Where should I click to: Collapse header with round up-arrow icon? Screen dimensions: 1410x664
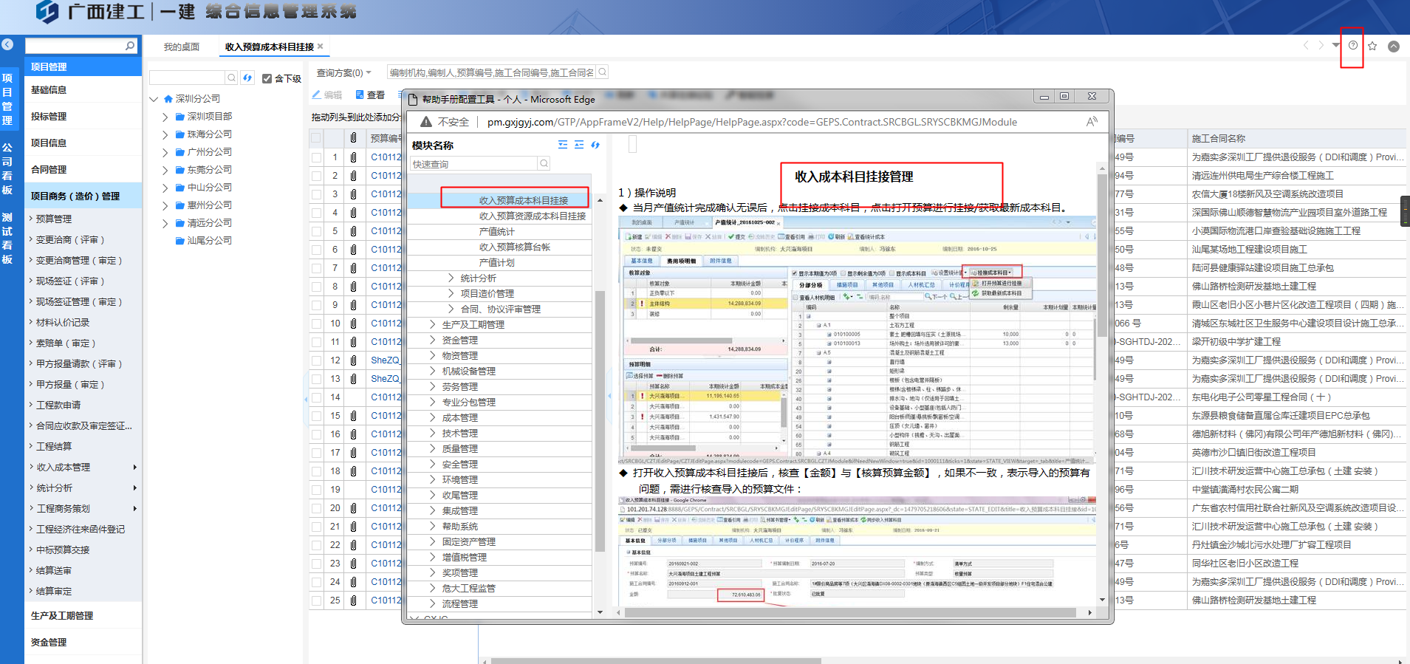point(1394,46)
